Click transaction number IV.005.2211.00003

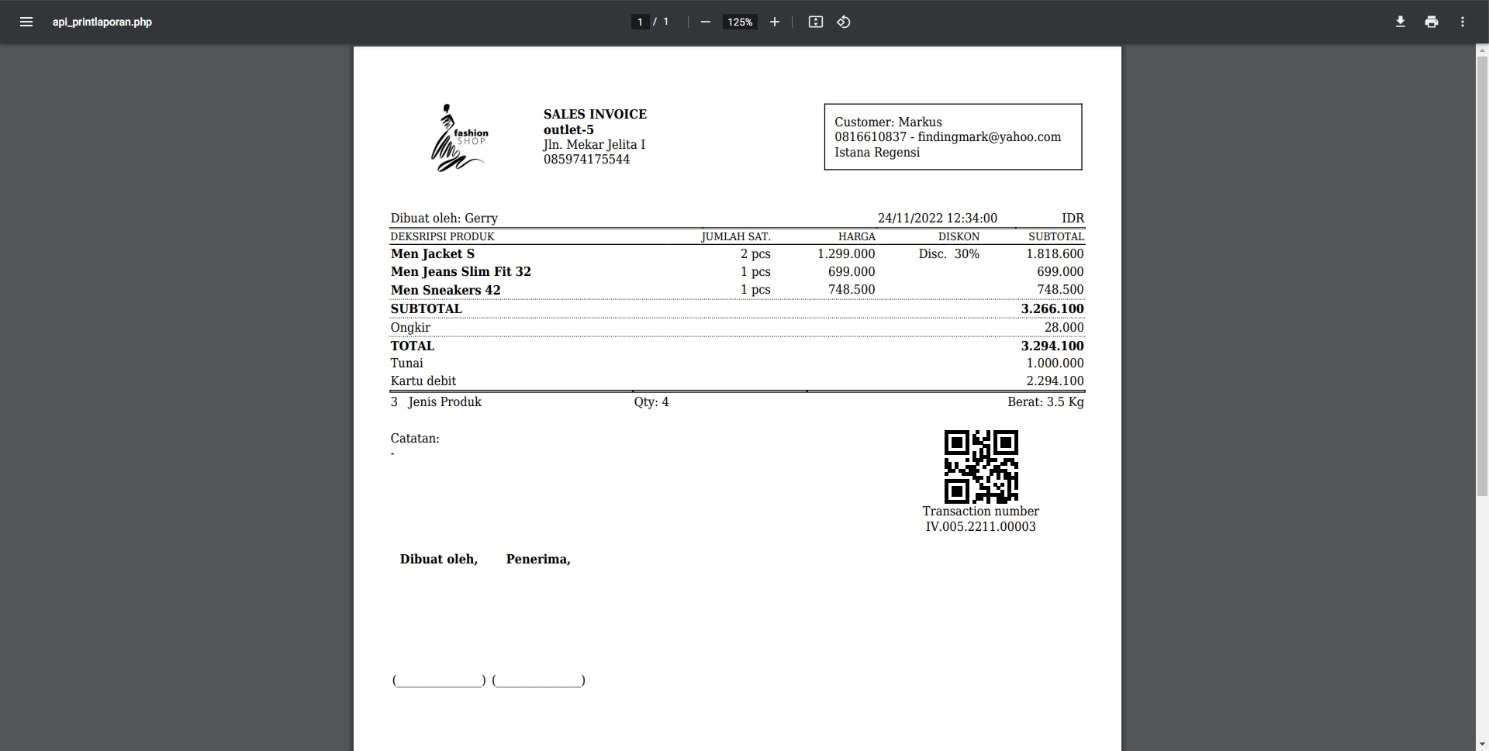980,527
